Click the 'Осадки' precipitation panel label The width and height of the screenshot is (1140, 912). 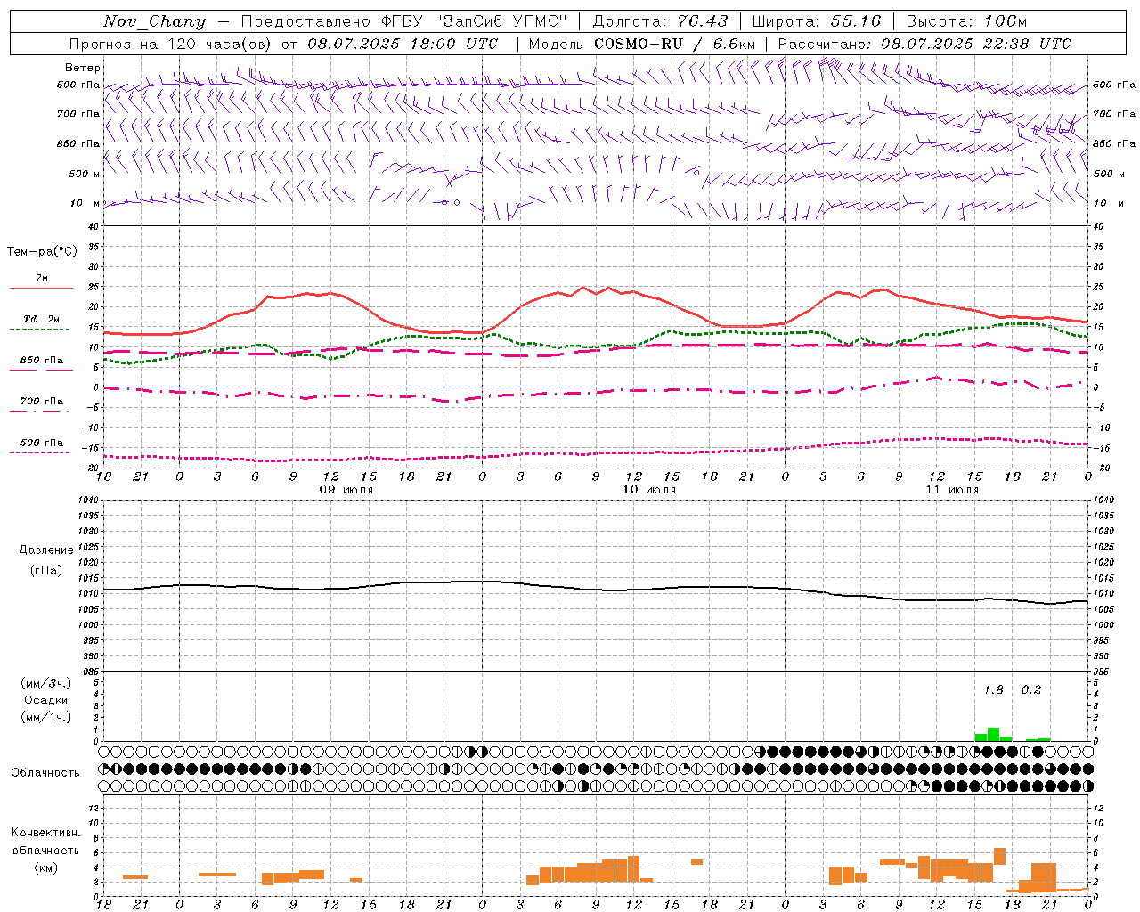point(45,700)
